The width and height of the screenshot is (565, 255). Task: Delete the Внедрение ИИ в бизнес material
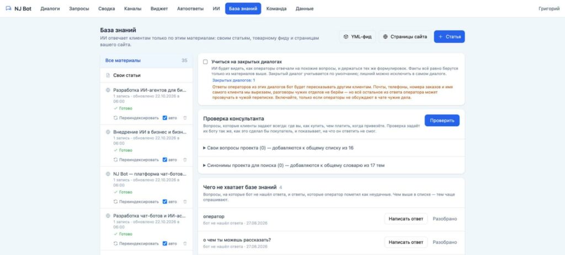point(185,160)
